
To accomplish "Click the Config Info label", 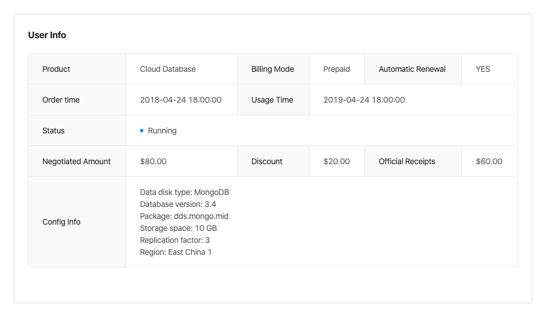I will pyautogui.click(x=61, y=222).
